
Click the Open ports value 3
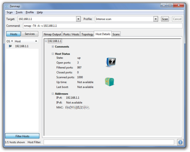point(78,63)
